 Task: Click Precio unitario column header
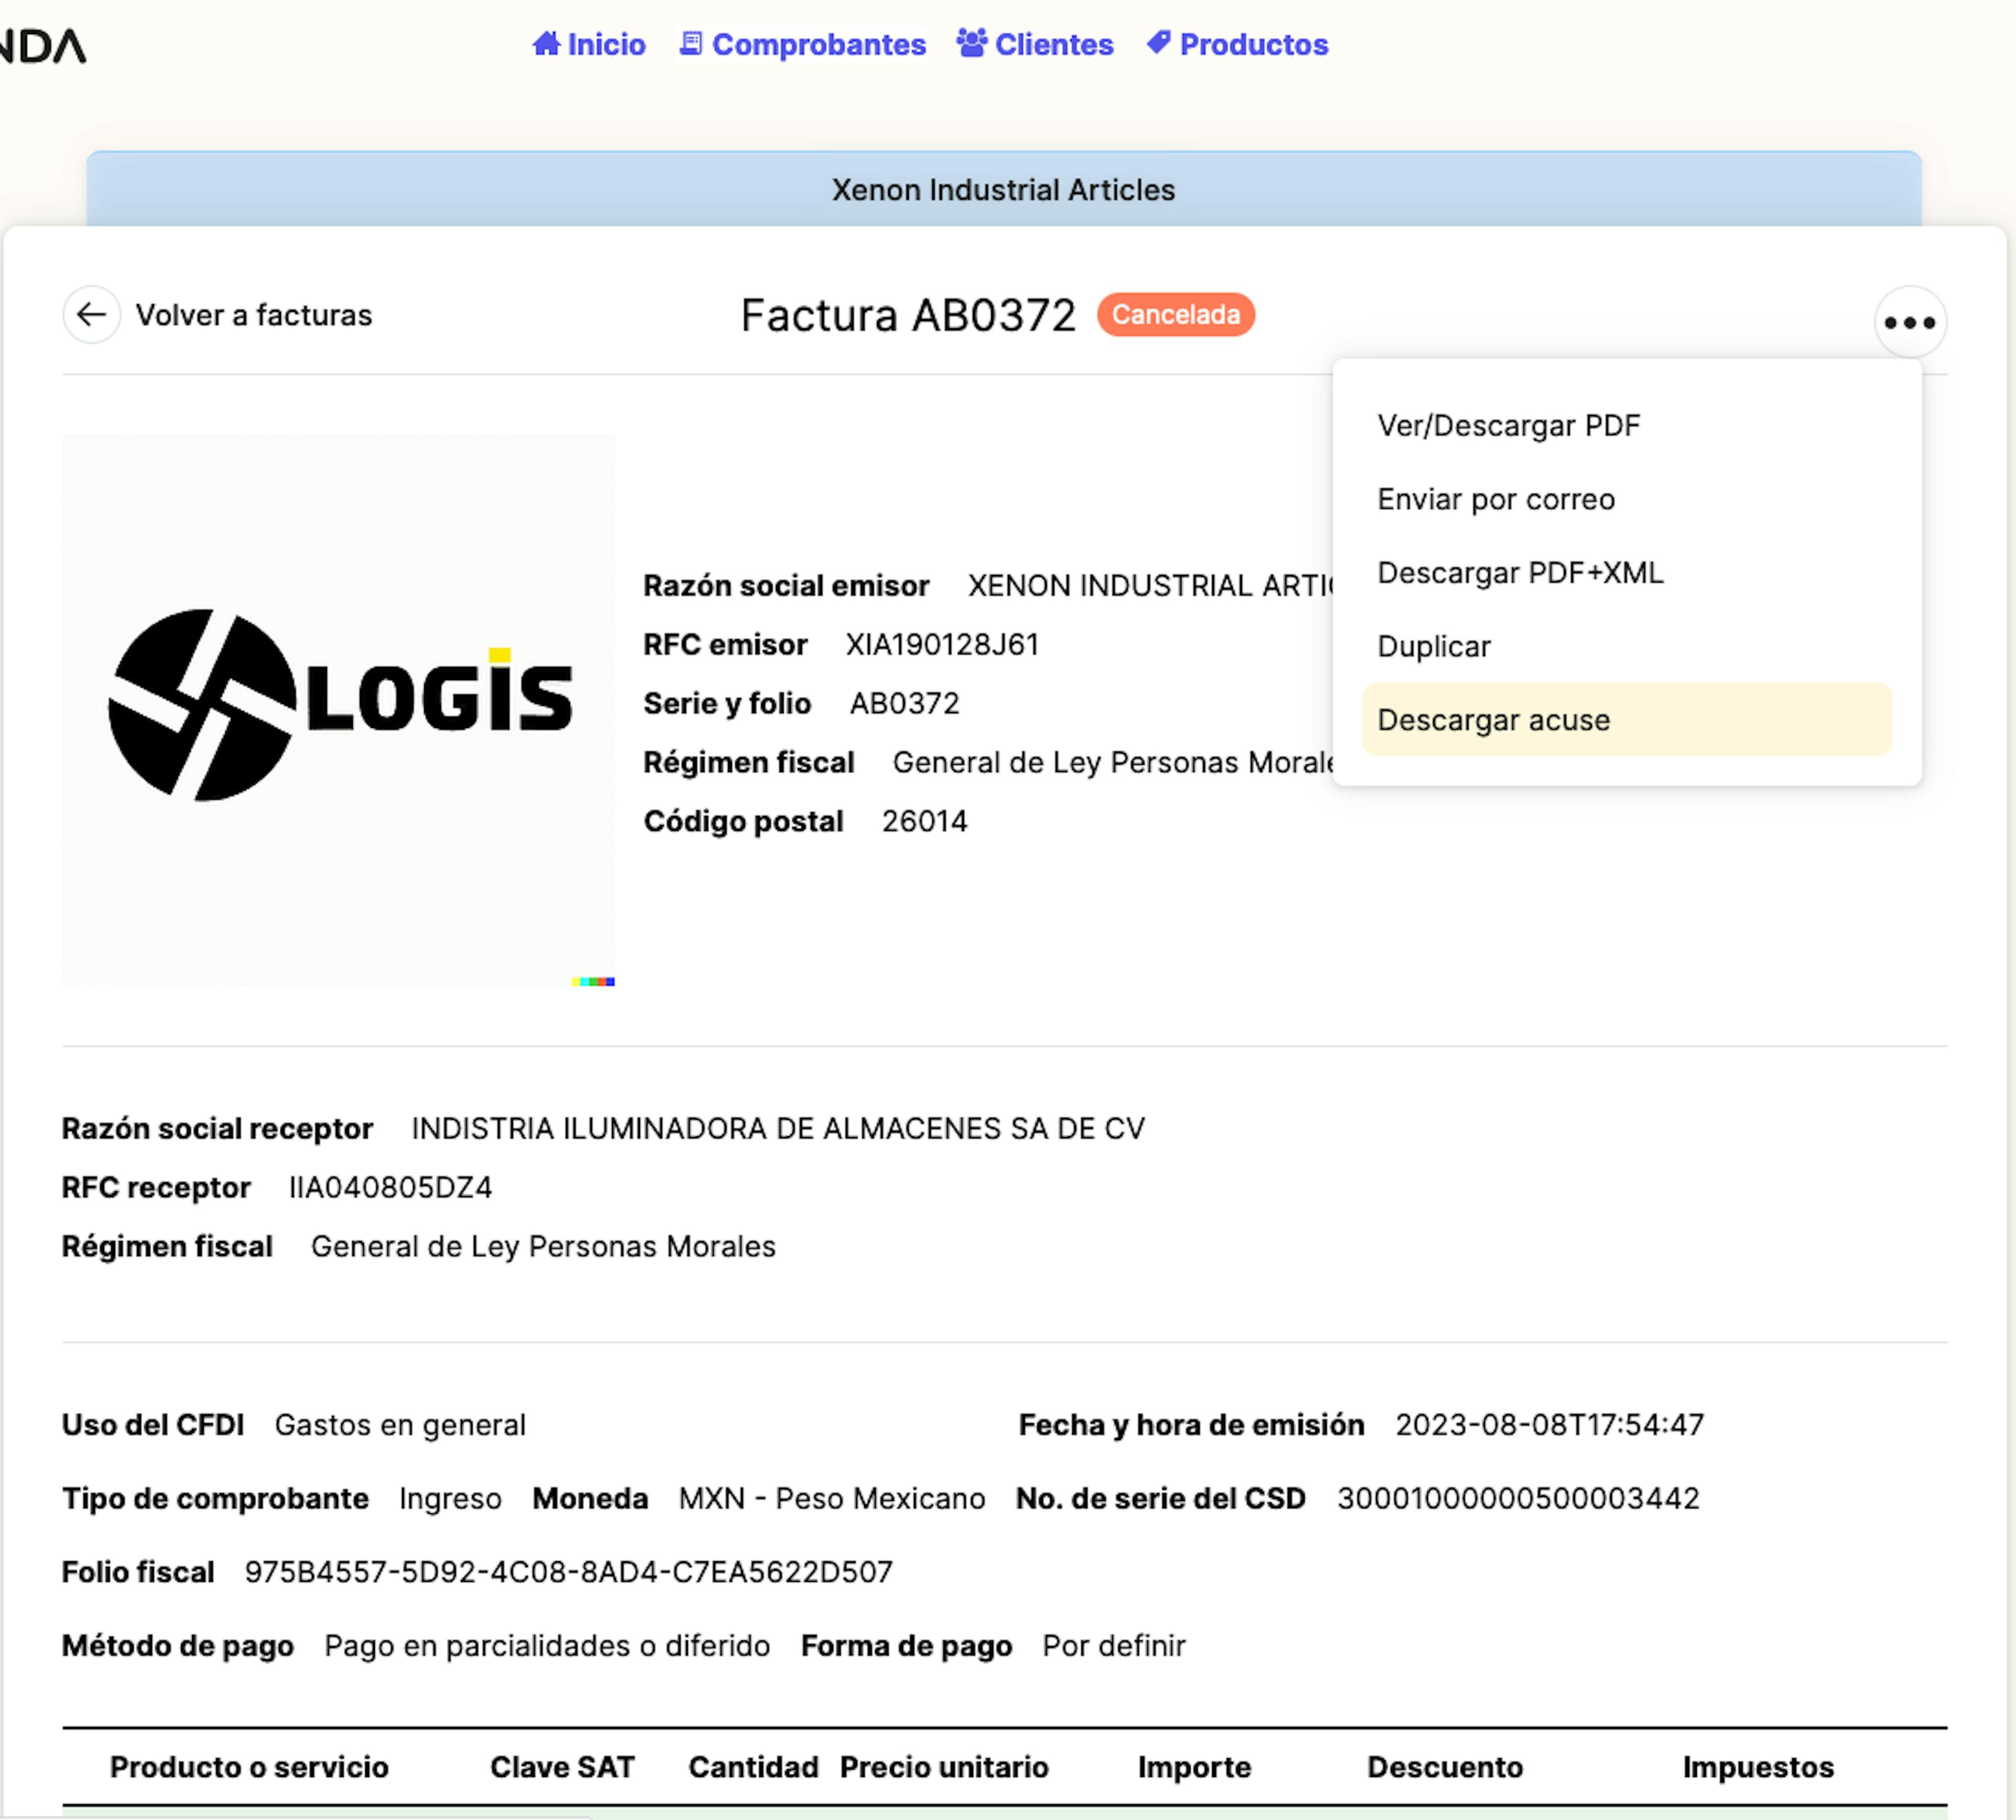pyautogui.click(x=944, y=1767)
